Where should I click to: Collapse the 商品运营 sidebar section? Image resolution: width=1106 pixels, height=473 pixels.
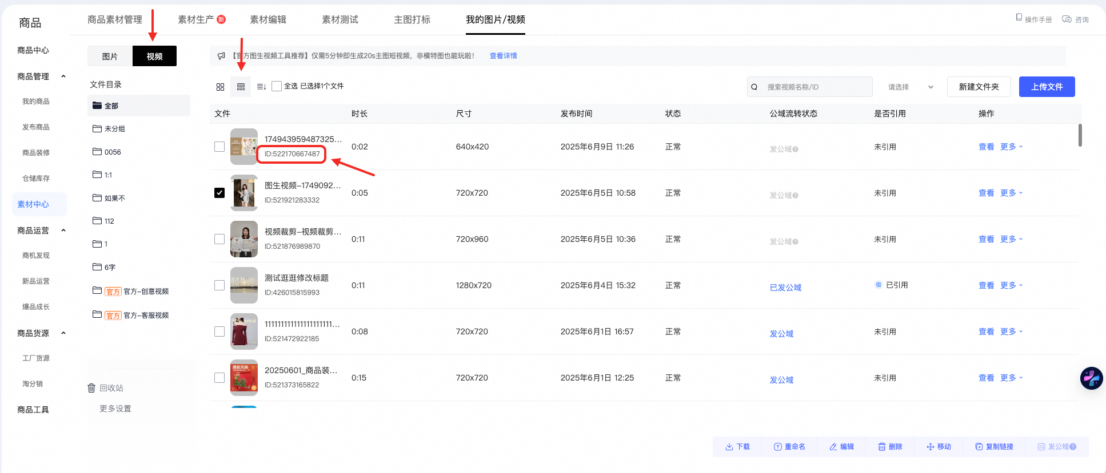(x=63, y=231)
